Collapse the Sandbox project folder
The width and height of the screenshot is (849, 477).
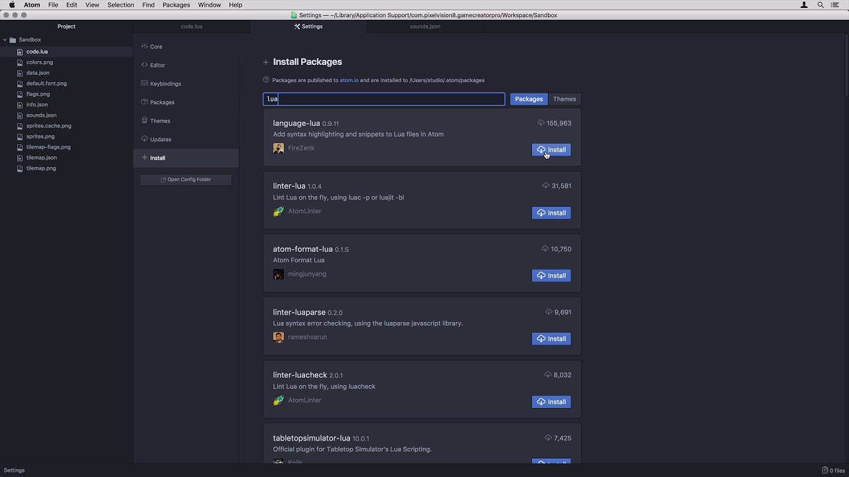[5, 40]
